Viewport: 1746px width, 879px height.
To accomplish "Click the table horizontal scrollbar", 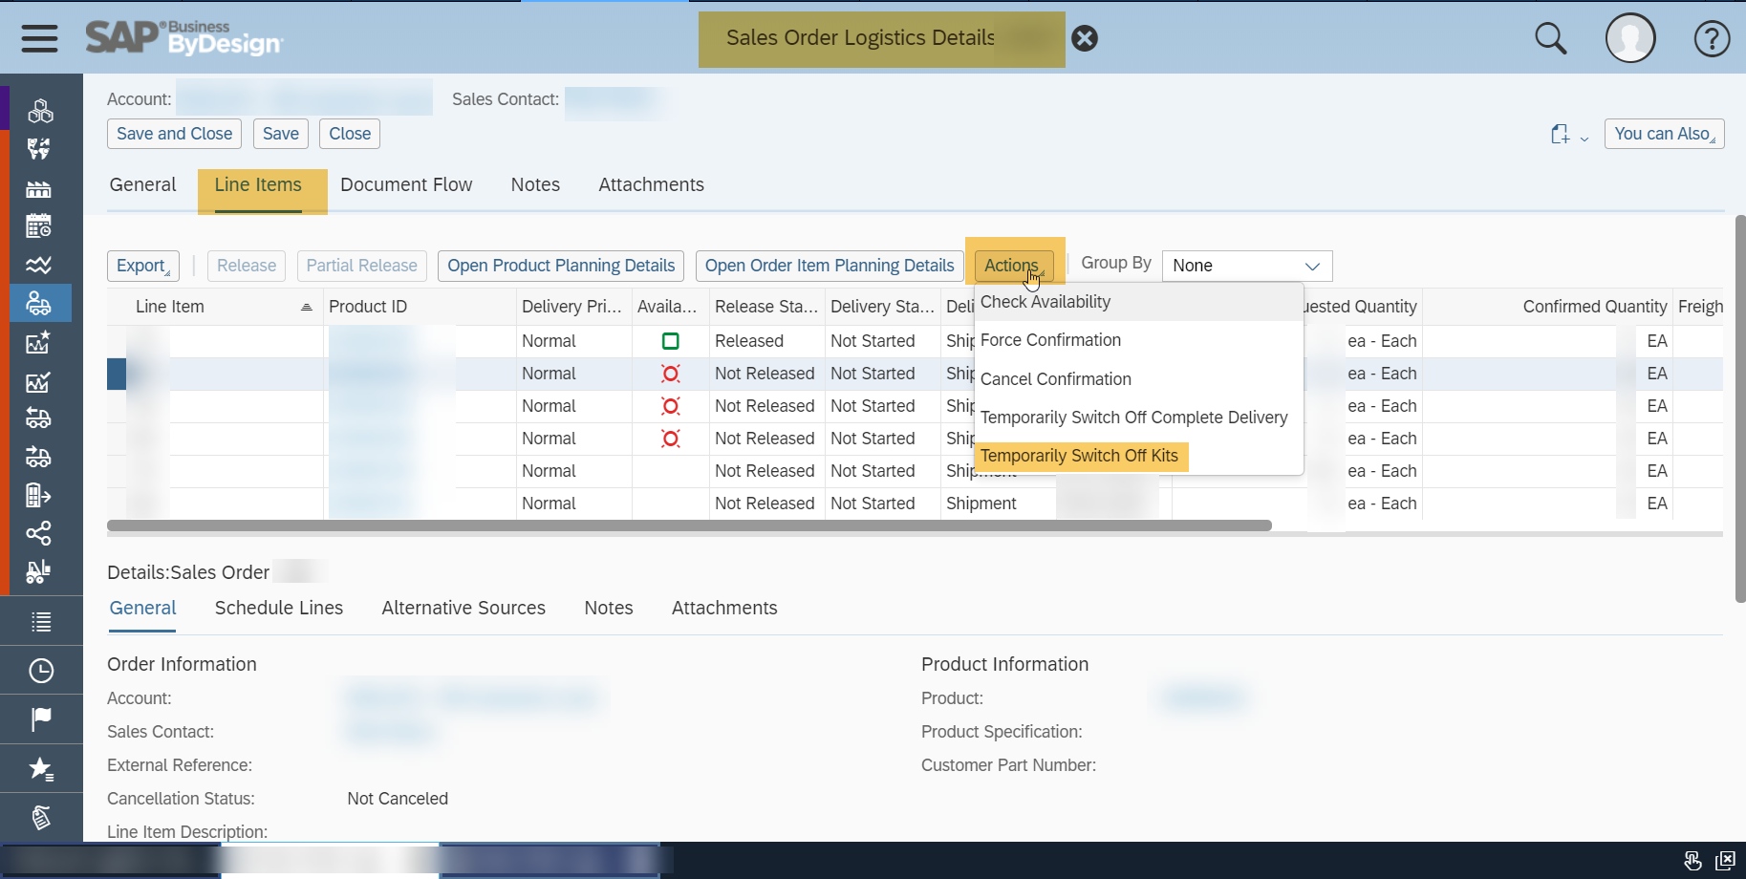I will coord(689,525).
